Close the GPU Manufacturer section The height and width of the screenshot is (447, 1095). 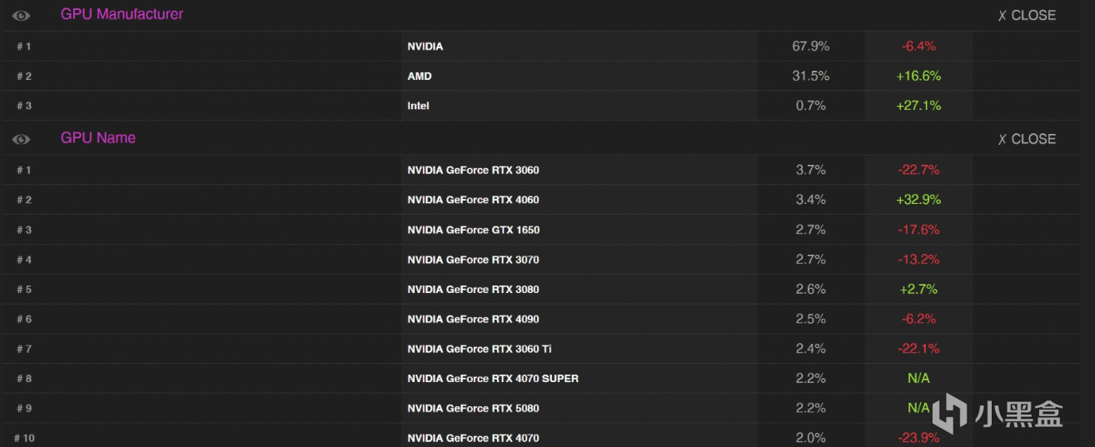click(x=1027, y=15)
